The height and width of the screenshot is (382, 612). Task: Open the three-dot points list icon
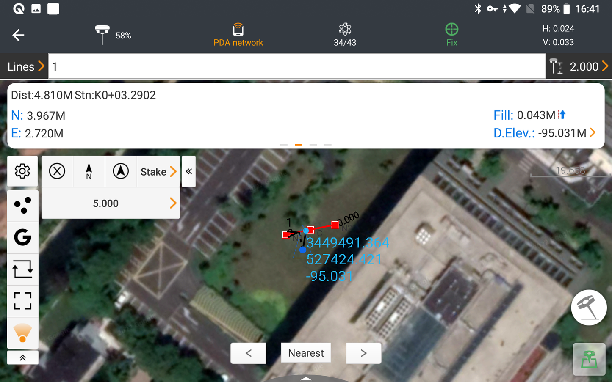point(22,206)
